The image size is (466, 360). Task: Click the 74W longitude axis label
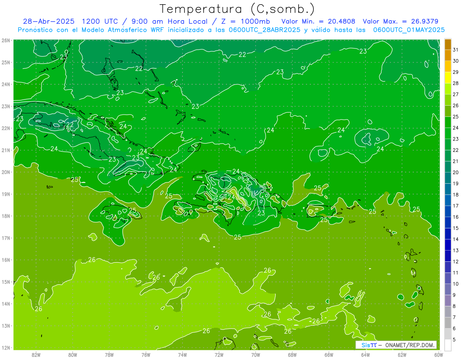point(183,354)
